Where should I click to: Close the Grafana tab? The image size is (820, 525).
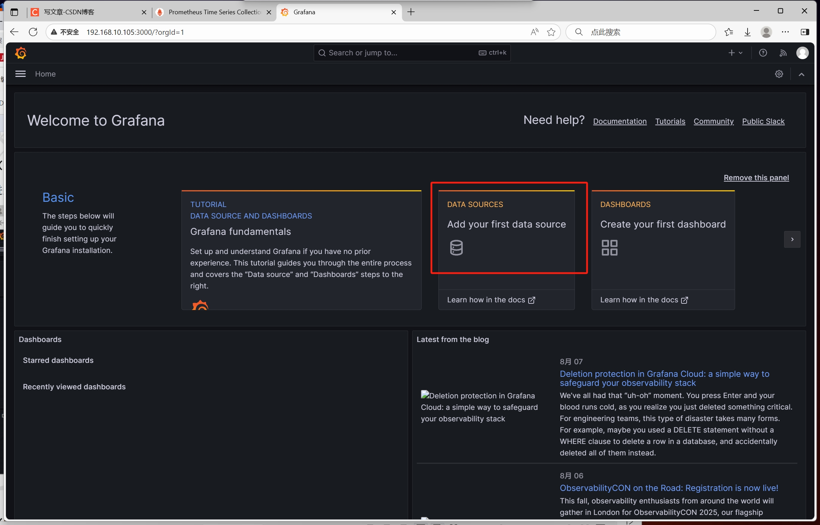pyautogui.click(x=393, y=12)
